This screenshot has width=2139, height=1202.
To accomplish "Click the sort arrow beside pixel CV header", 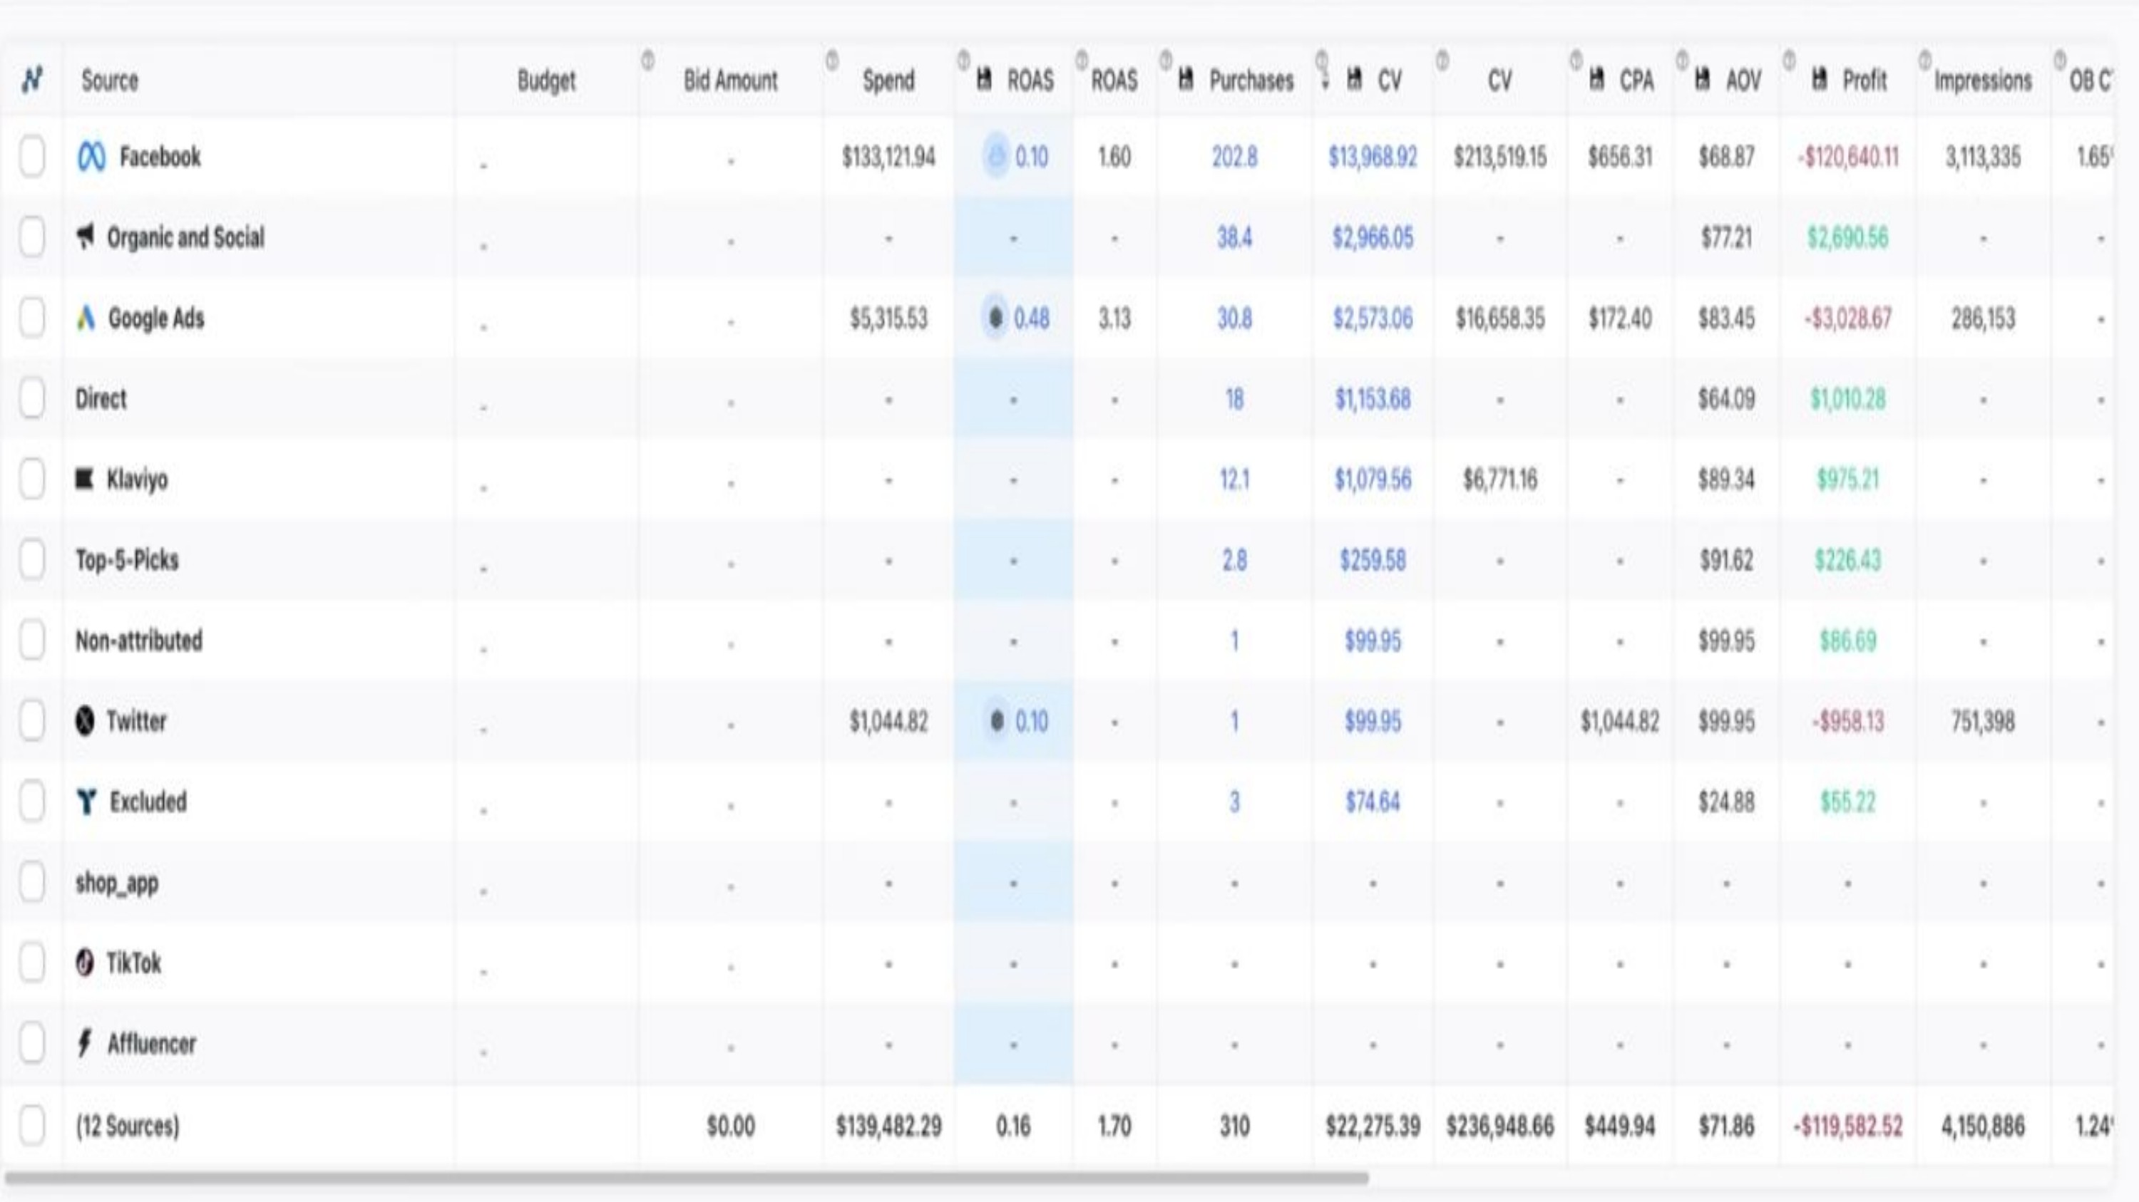I will click(1325, 81).
